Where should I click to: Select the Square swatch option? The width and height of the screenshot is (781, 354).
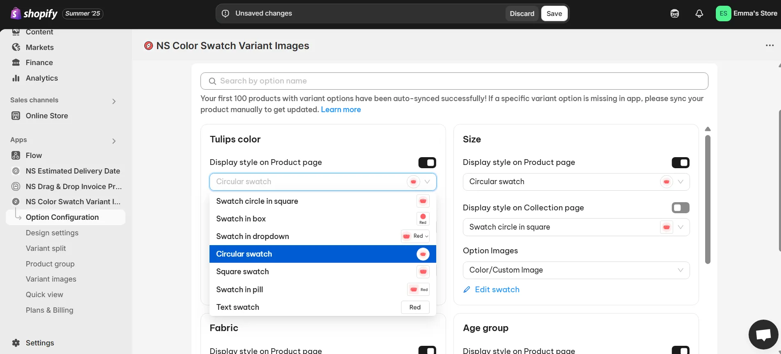click(323, 272)
